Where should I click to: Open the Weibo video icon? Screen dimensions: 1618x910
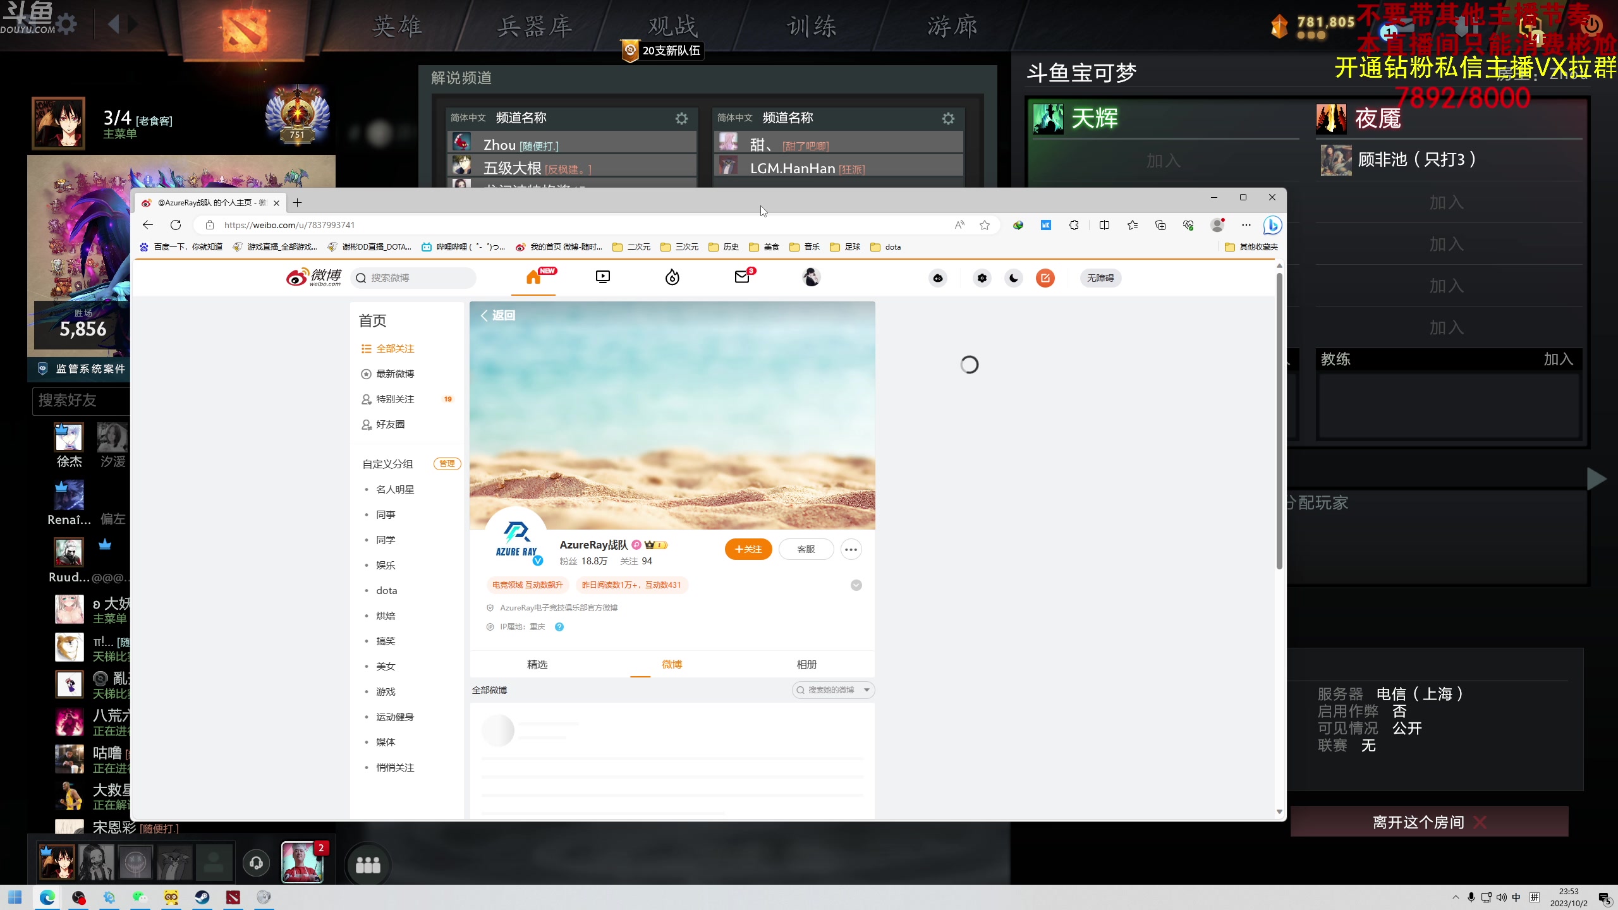pos(603,277)
